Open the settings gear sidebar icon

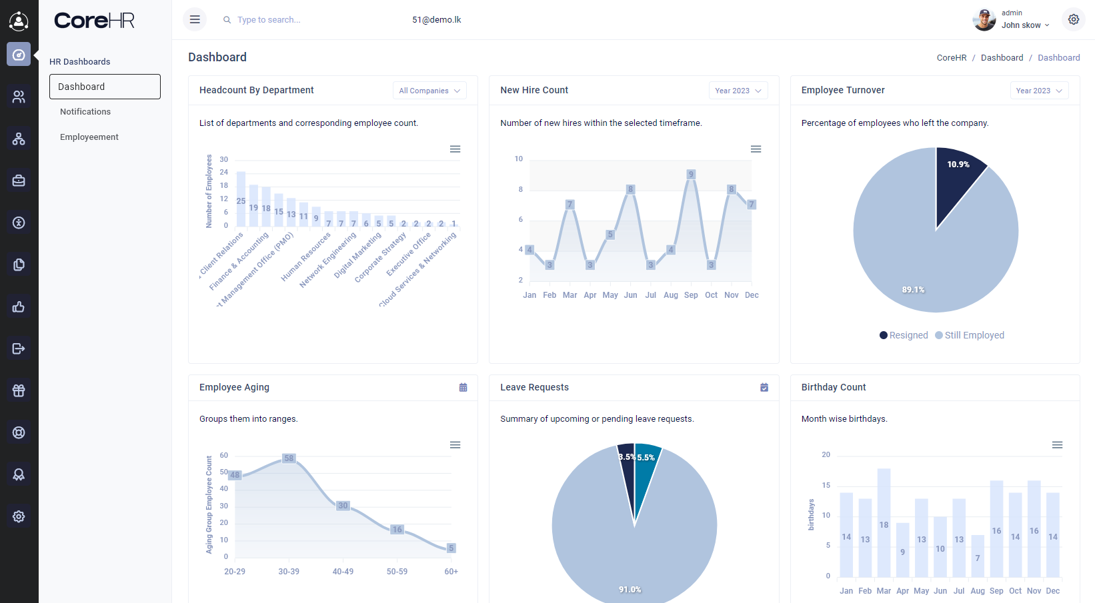(19, 516)
